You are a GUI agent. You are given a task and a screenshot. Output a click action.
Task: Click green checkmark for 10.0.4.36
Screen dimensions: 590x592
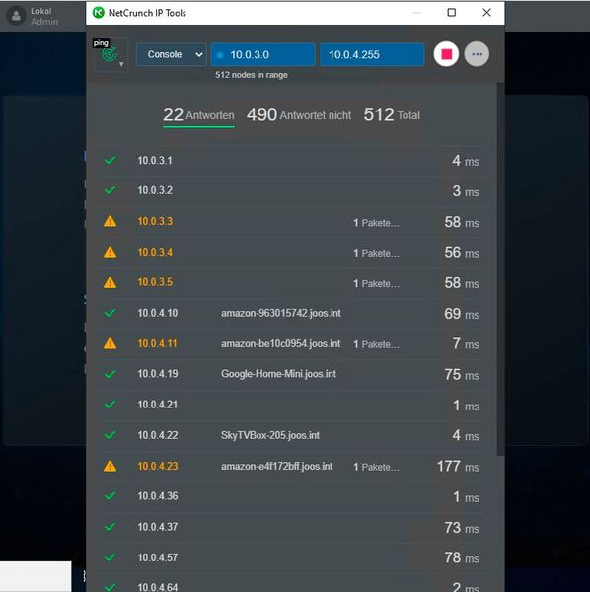tap(110, 495)
